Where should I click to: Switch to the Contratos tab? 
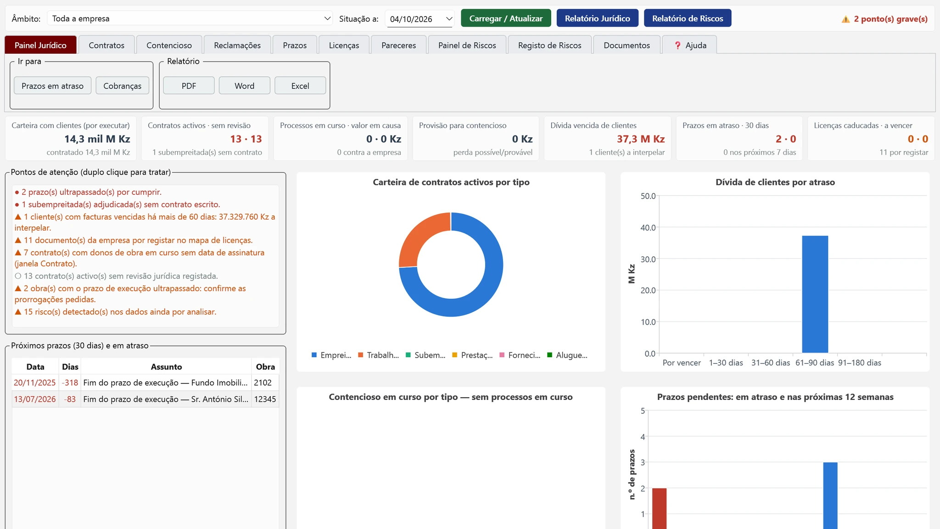point(106,45)
